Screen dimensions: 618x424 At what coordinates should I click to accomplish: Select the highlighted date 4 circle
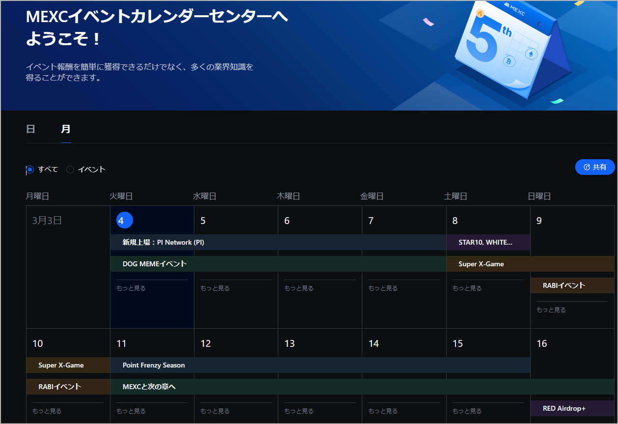125,221
